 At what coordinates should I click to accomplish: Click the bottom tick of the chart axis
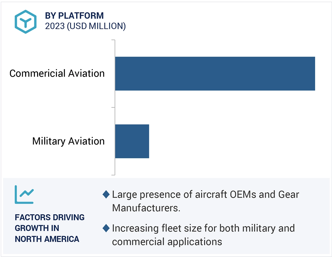[113, 175]
